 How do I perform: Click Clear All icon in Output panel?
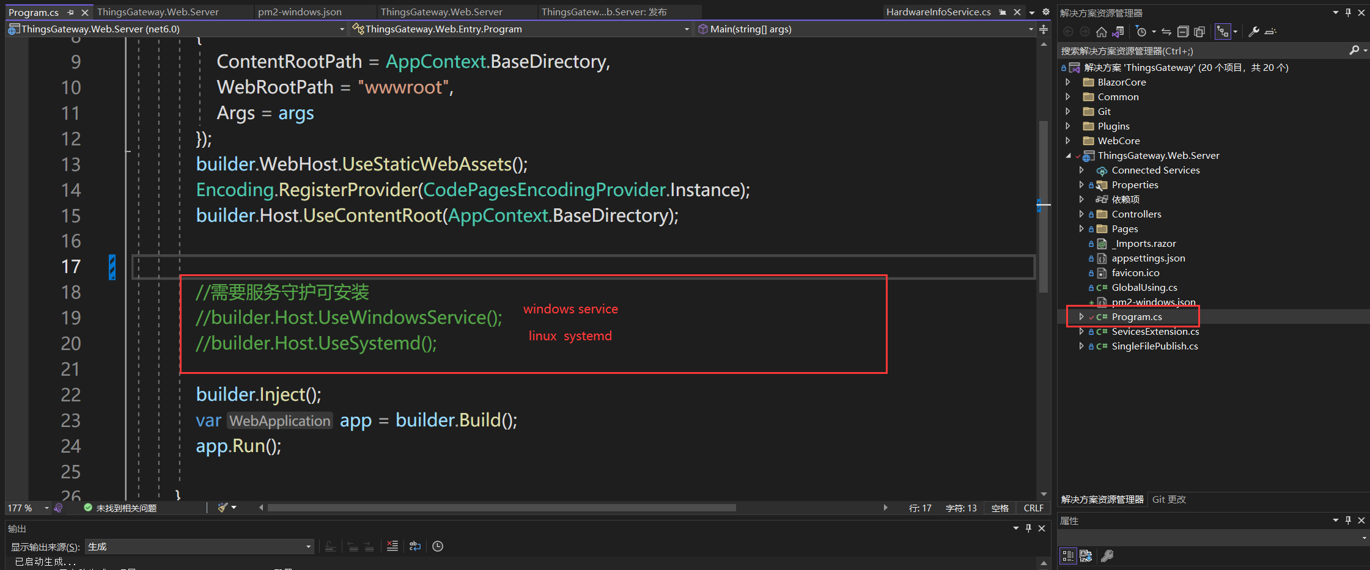(392, 546)
